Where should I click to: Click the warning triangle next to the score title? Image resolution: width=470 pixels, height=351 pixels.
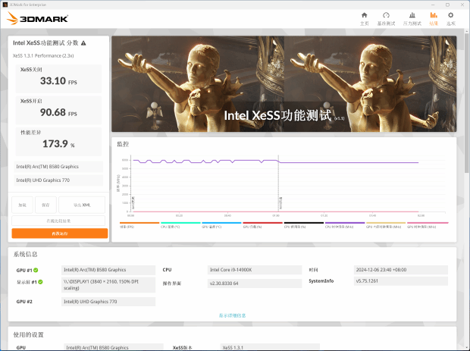tap(83, 43)
